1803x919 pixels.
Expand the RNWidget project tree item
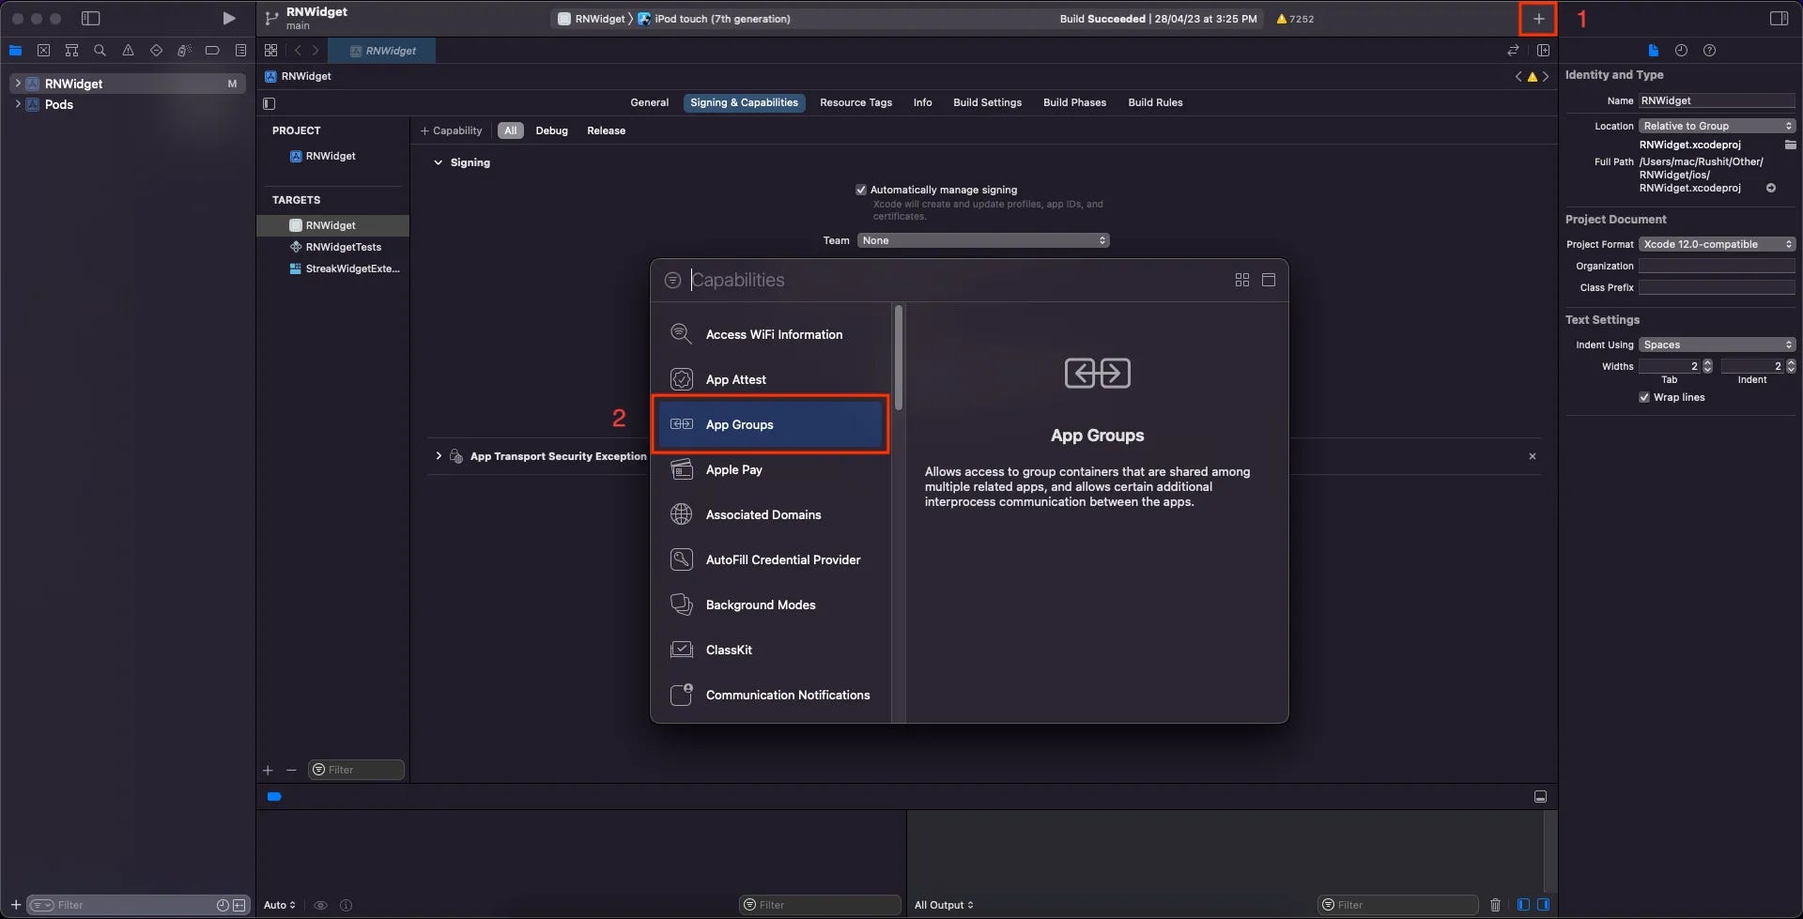pyautogui.click(x=18, y=84)
